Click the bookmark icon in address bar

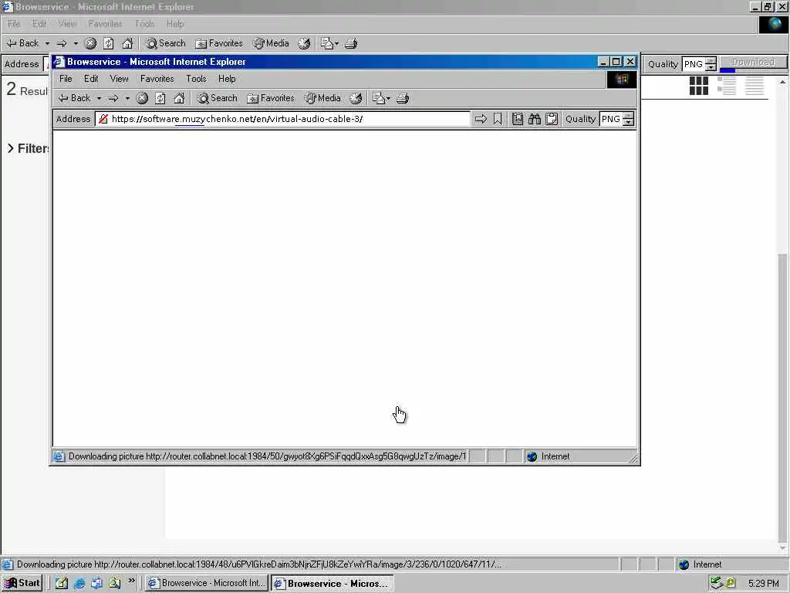498,119
